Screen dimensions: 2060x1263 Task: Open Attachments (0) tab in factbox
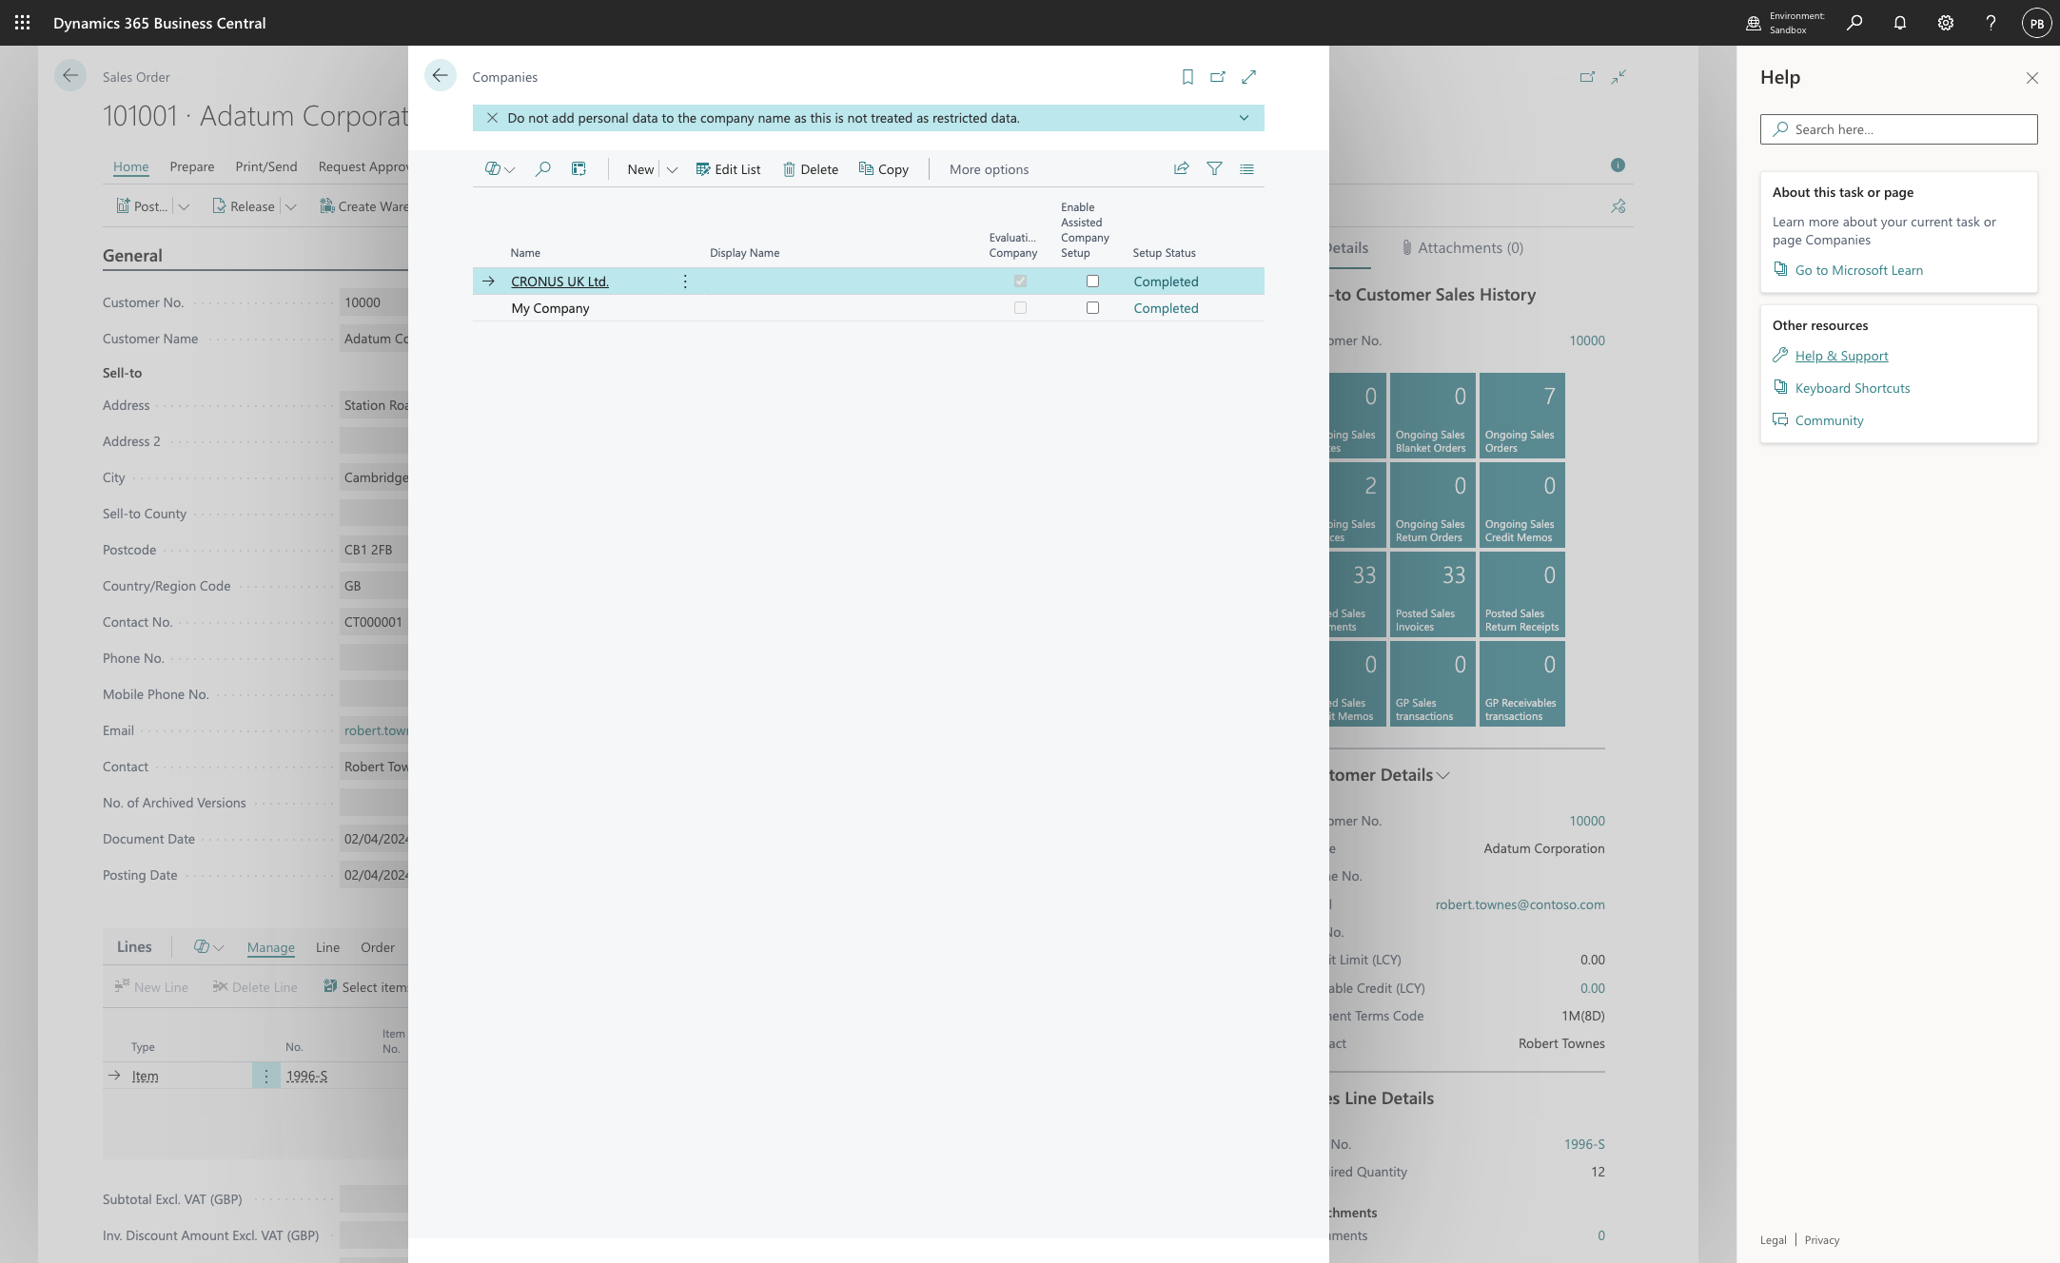1462,248
